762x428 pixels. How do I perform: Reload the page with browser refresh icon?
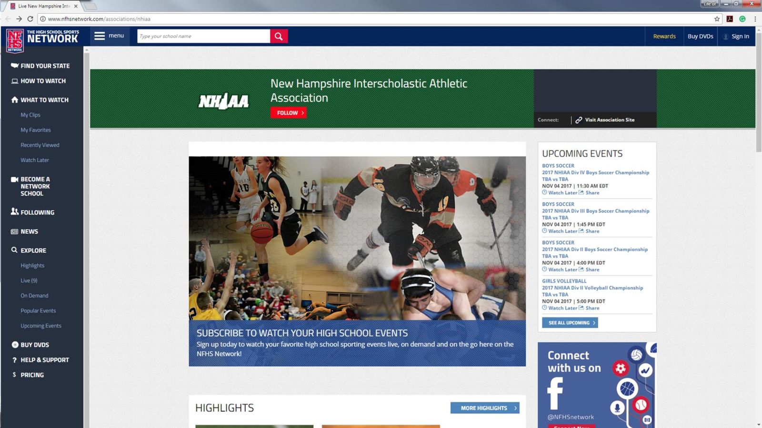click(x=30, y=19)
